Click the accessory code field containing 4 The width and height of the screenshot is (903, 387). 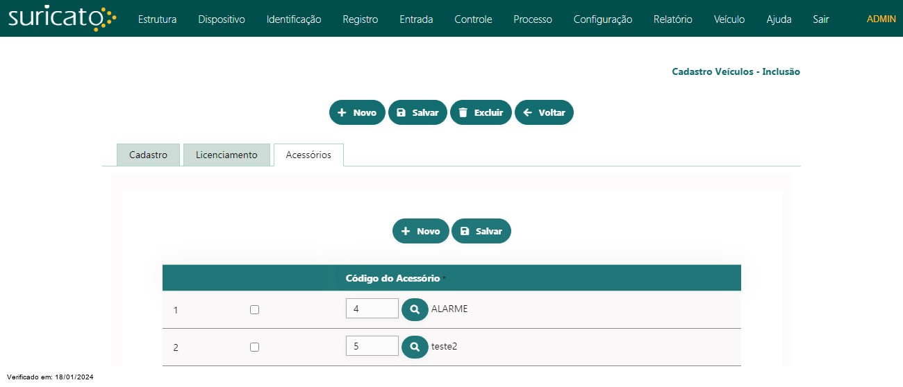372,309
